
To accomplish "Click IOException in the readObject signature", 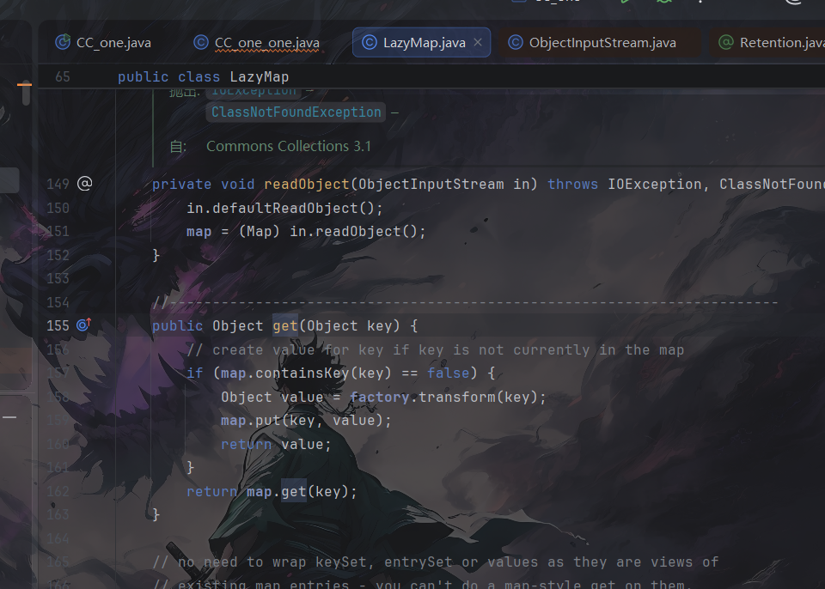I will pos(655,184).
